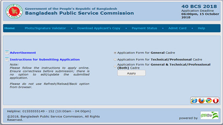Click the Opera browser icon

(216, 101)
